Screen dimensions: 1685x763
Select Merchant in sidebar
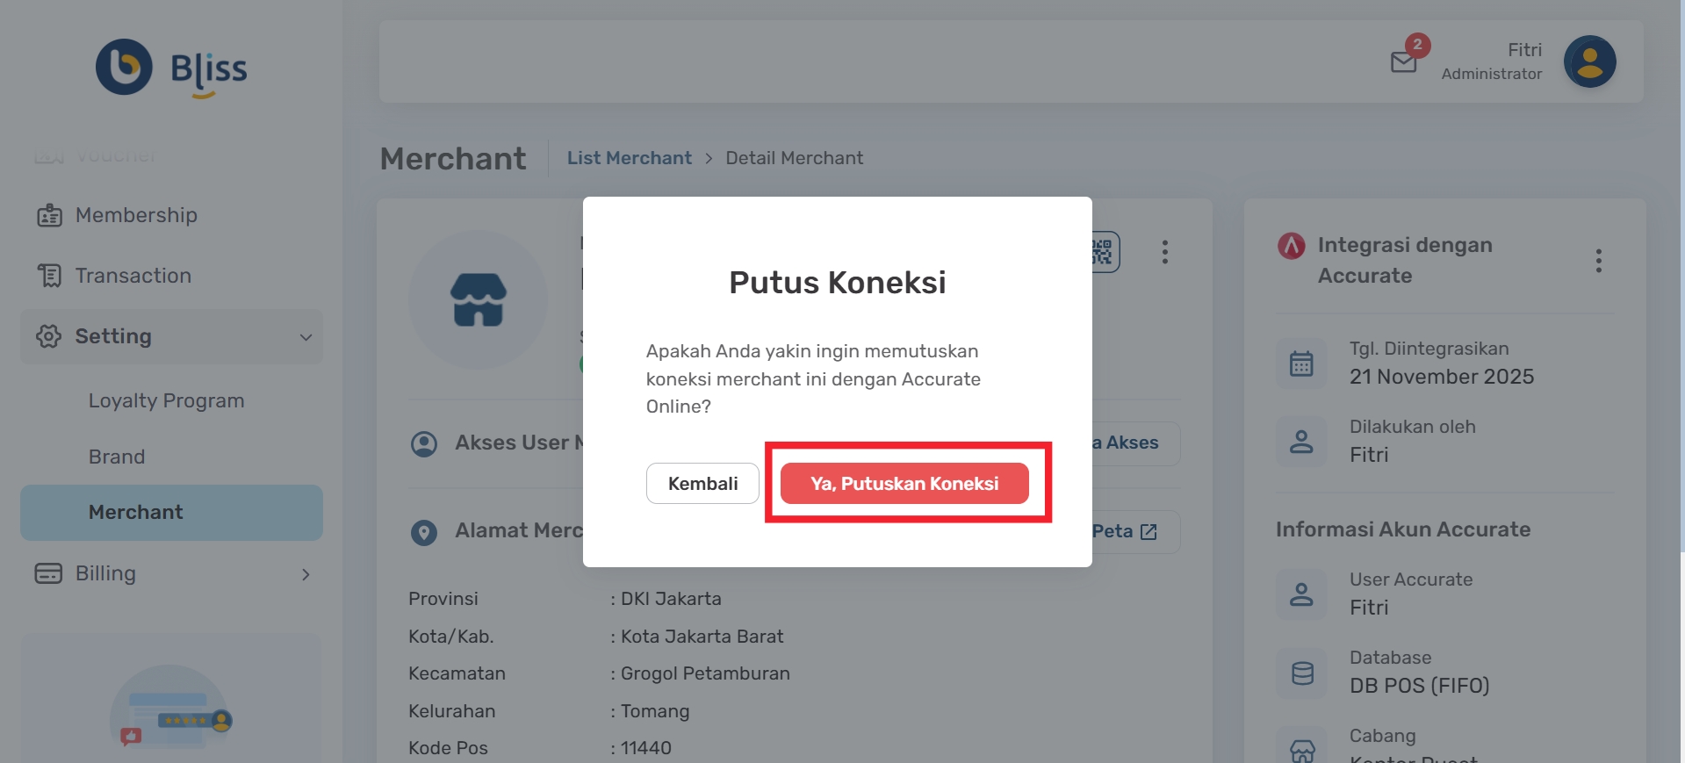(136, 512)
